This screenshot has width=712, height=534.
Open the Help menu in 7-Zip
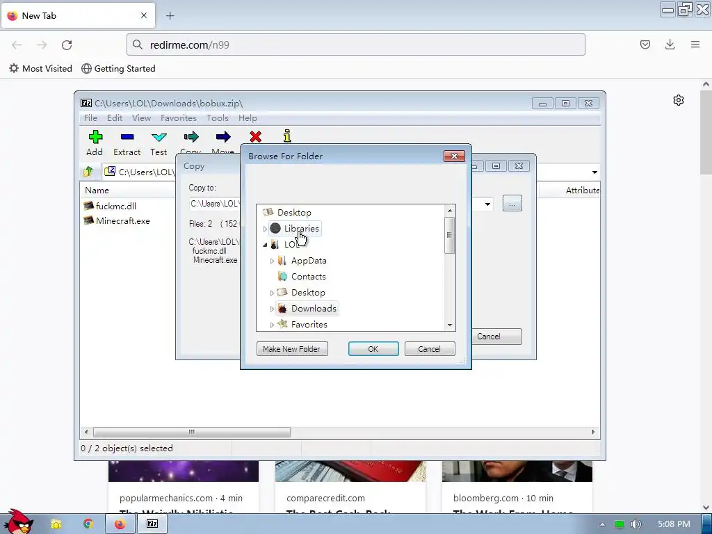coord(248,118)
